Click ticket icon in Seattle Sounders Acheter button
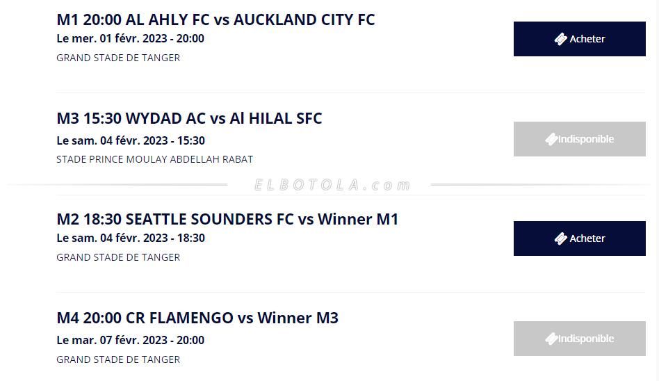The width and height of the screenshot is (659, 381). (x=560, y=238)
